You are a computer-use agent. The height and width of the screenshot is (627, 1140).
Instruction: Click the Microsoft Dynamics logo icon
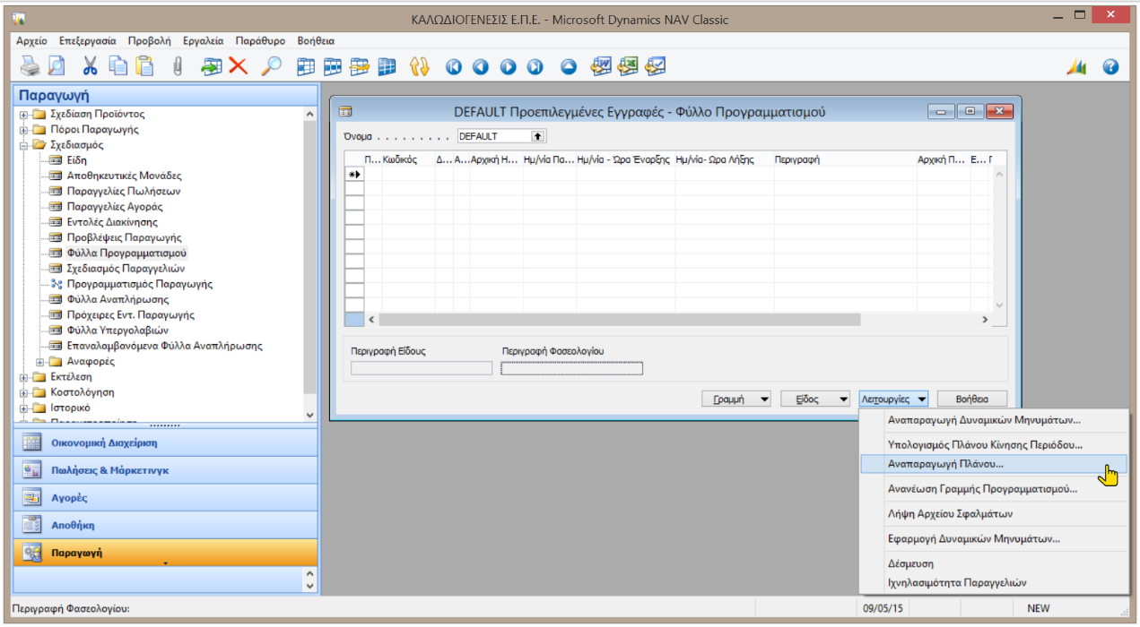pos(1076,66)
